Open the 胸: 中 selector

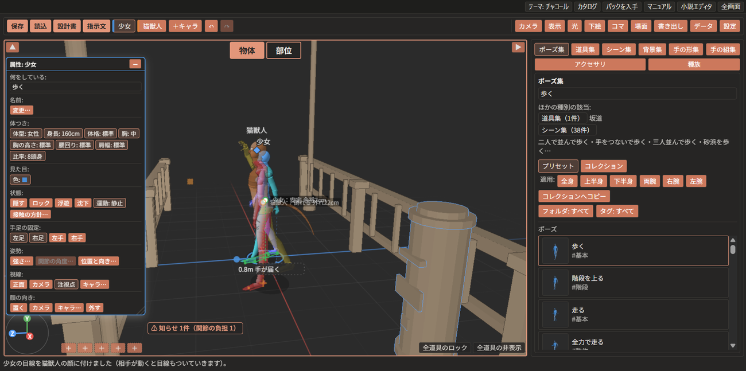(x=129, y=134)
